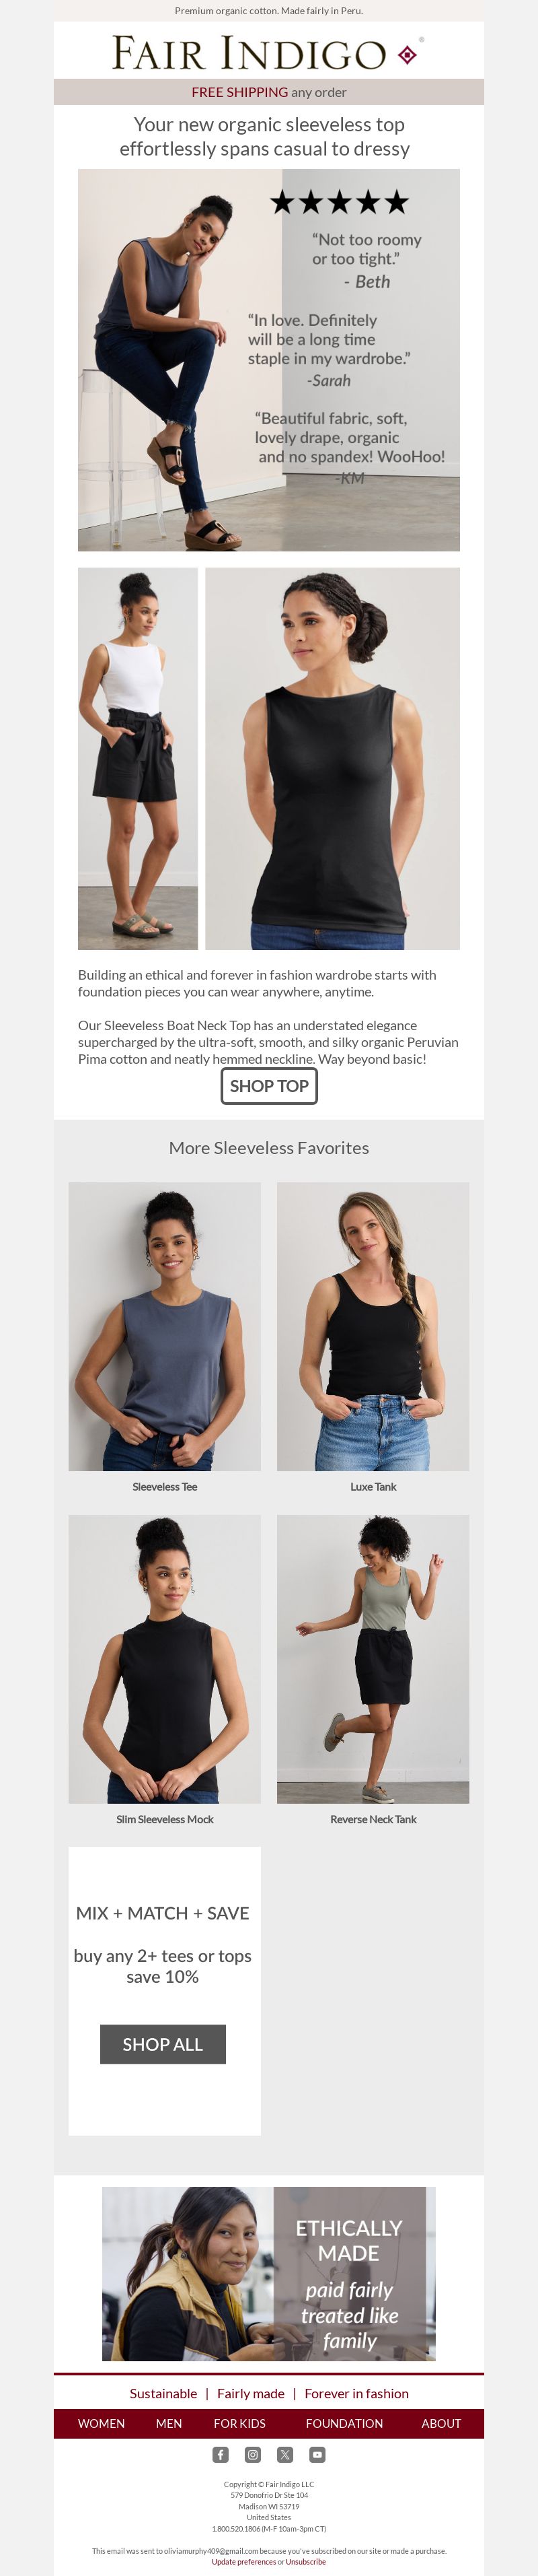Open the Luxe Tank product photo

(x=373, y=1326)
